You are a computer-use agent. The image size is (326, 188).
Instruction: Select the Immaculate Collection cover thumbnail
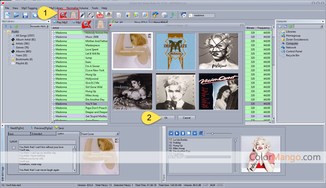(x=176, y=51)
